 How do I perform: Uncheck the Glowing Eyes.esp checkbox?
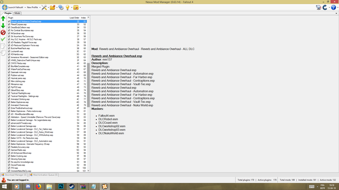9,159
